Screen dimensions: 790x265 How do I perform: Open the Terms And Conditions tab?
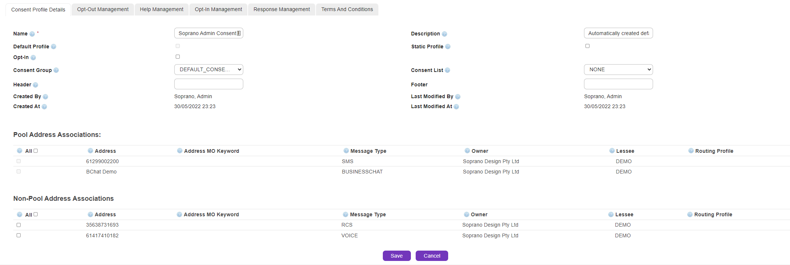point(347,9)
